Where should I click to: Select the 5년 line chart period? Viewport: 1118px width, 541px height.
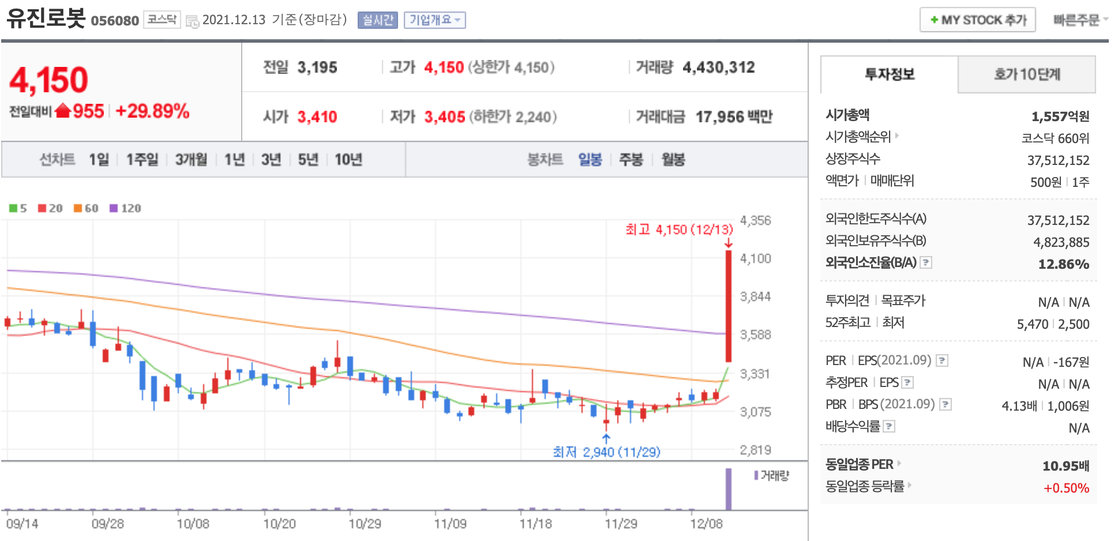pos(308,160)
